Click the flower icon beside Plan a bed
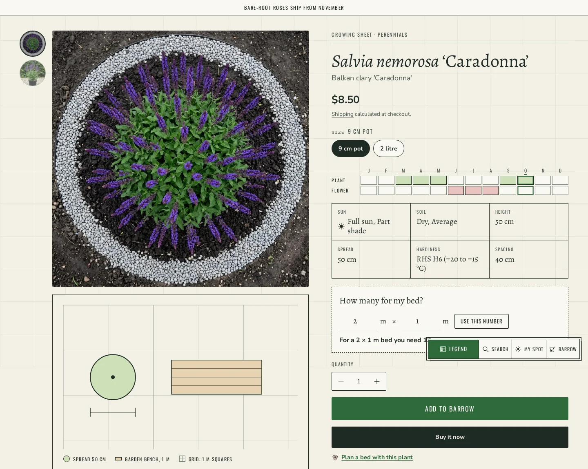 (x=335, y=458)
